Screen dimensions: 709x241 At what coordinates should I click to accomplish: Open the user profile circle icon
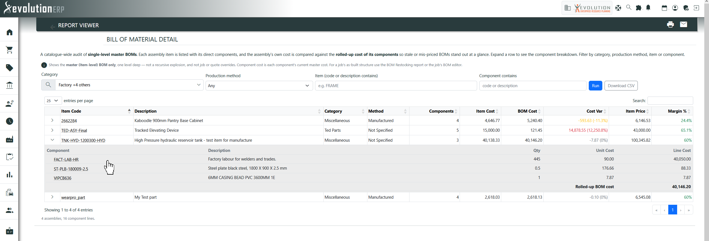[675, 8]
